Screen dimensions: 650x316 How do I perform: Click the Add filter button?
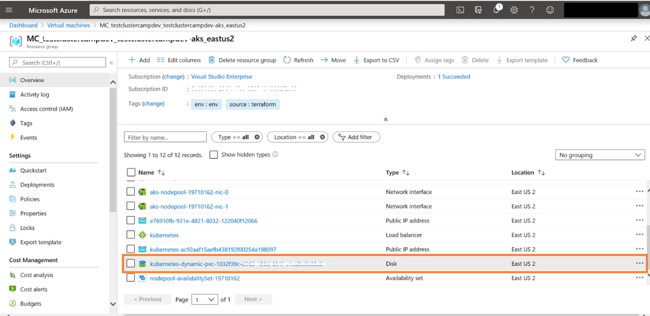pos(356,137)
